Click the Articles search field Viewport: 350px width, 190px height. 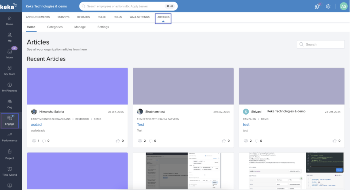tap(321, 44)
